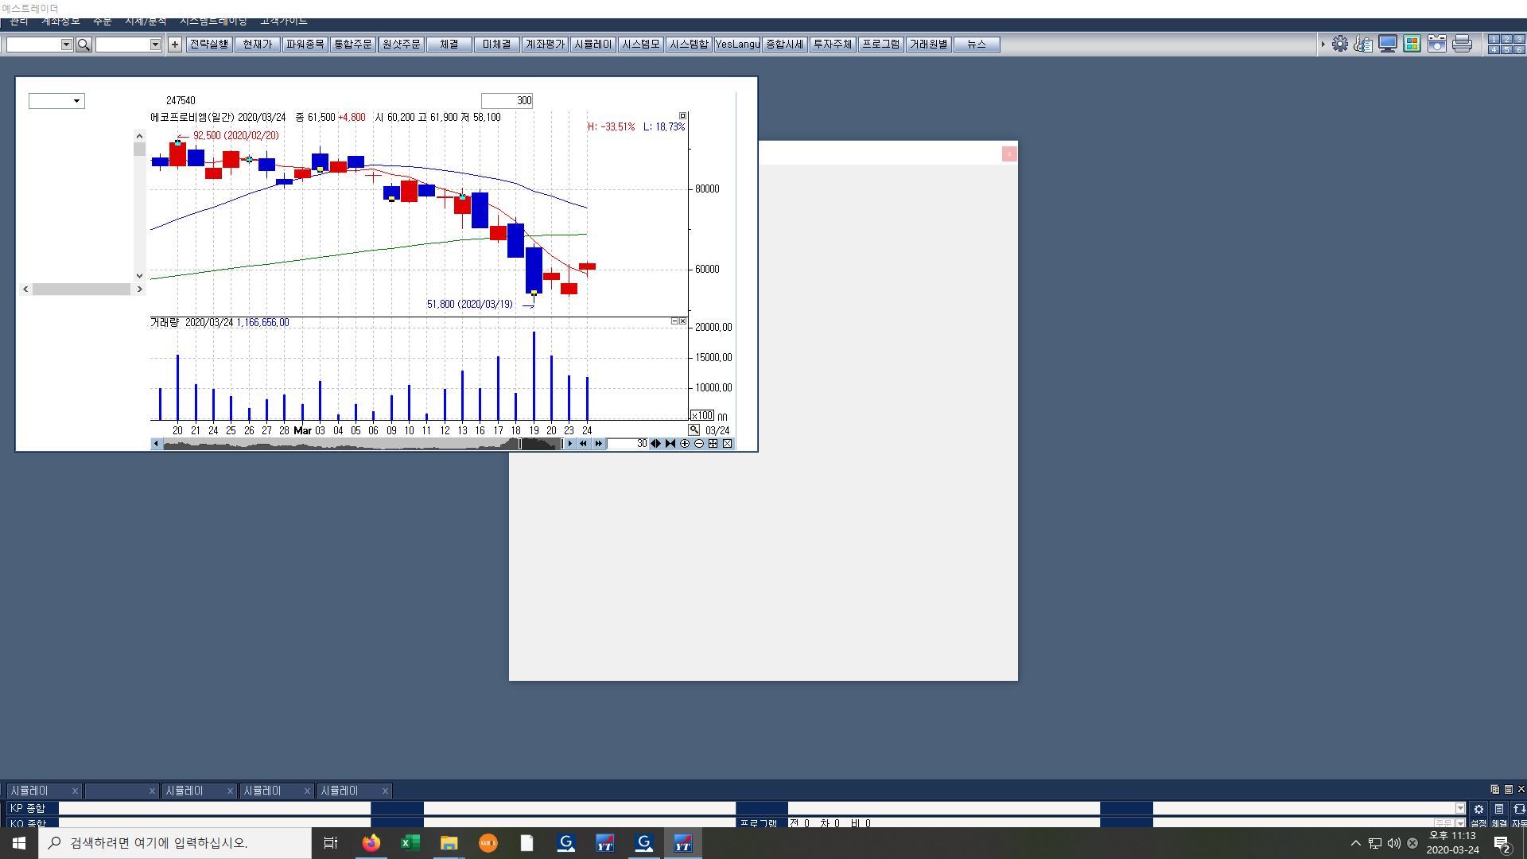
Task: Click the printer icon in toolbar
Action: coord(1462,44)
